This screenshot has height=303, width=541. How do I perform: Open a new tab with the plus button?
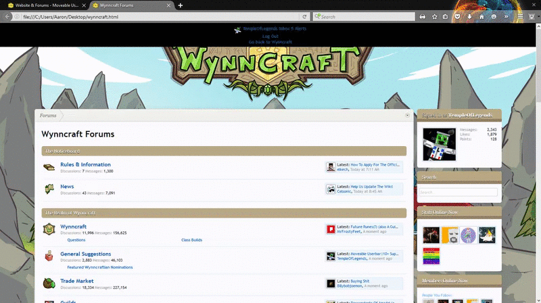pos(180,5)
